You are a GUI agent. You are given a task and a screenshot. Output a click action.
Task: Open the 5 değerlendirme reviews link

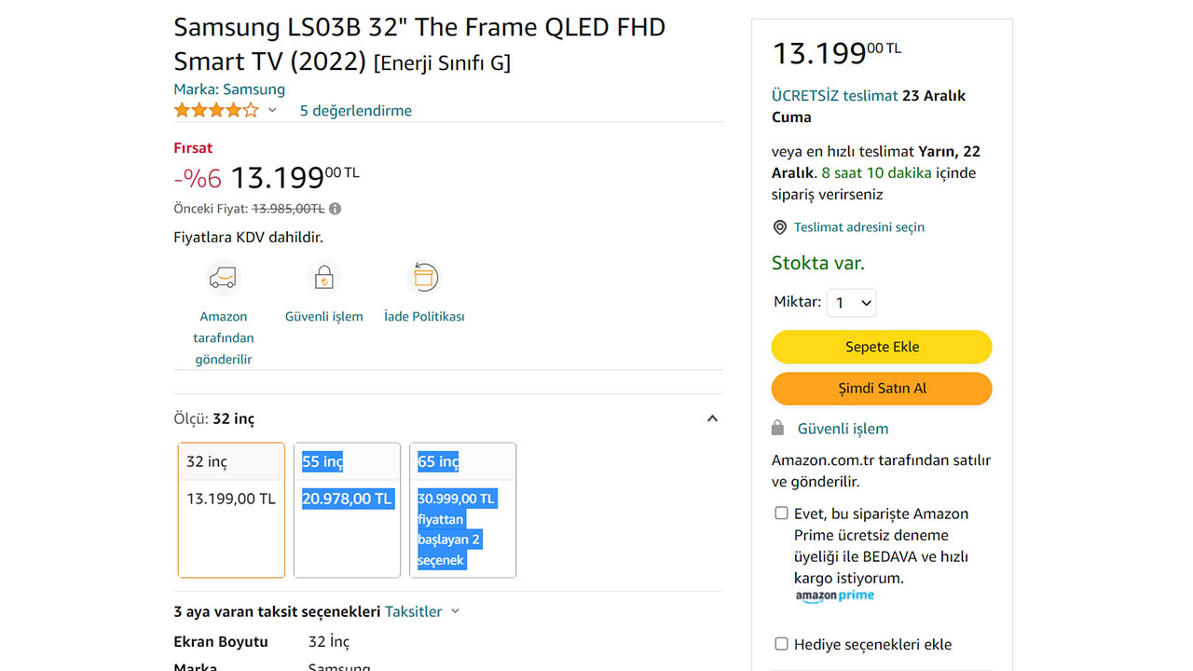click(x=355, y=110)
